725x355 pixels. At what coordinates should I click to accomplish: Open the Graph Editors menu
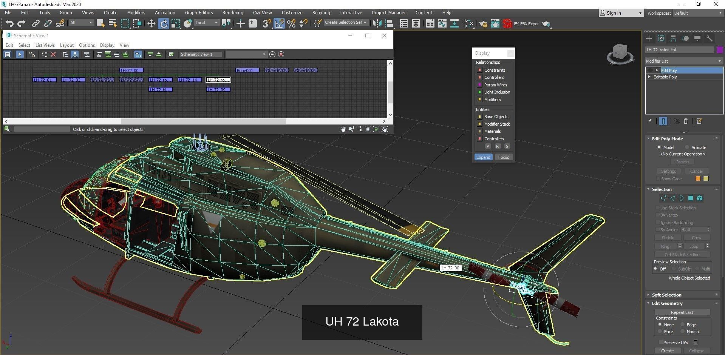(x=199, y=12)
